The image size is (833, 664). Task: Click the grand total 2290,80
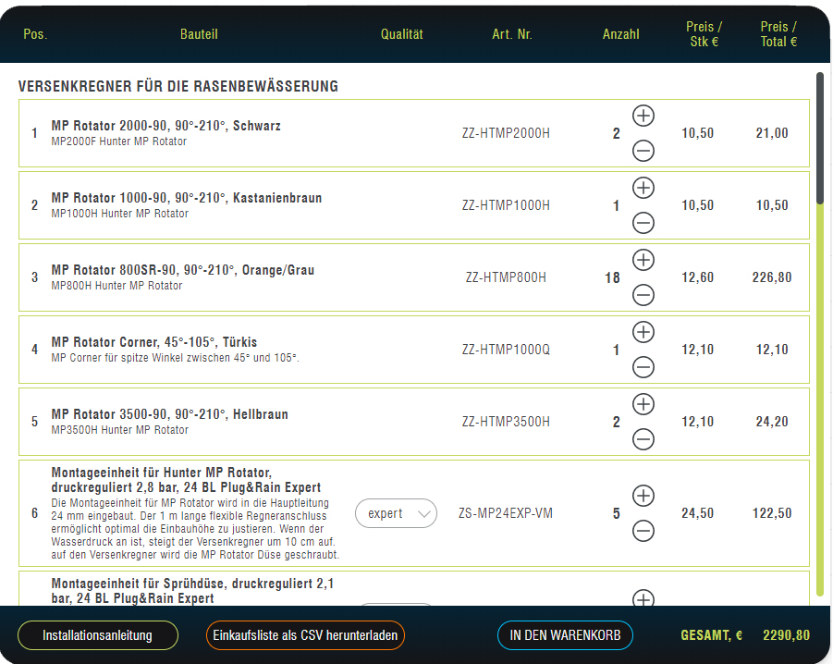[786, 635]
